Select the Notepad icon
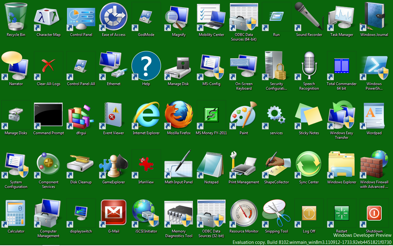Viewport: 393px width, 246px height. tap(211, 164)
